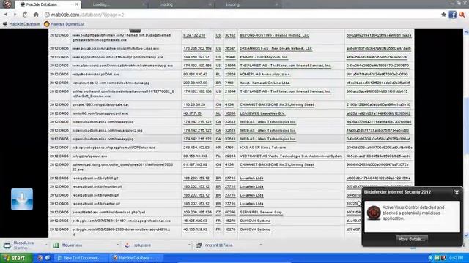This screenshot has width=469, height=263.
Task: Click the magnifier icon beside the Facebook button
Action: (462, 15)
